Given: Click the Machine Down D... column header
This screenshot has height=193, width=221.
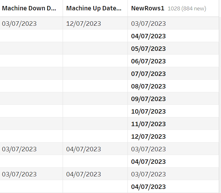Looking at the screenshot, I should tap(29, 8).
